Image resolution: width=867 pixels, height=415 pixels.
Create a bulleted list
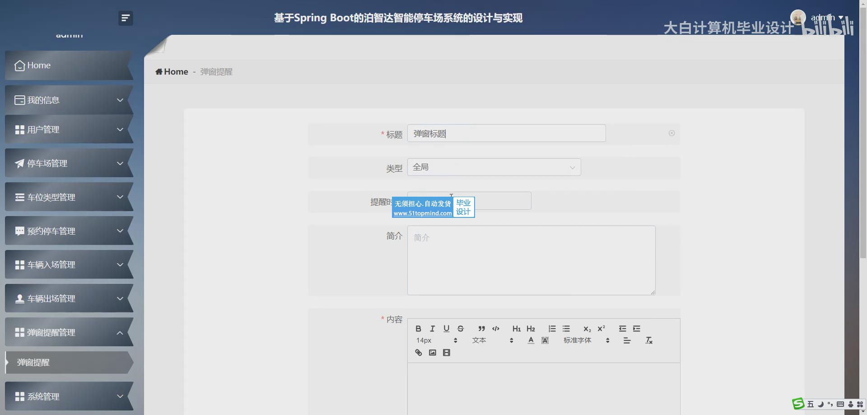pyautogui.click(x=566, y=328)
